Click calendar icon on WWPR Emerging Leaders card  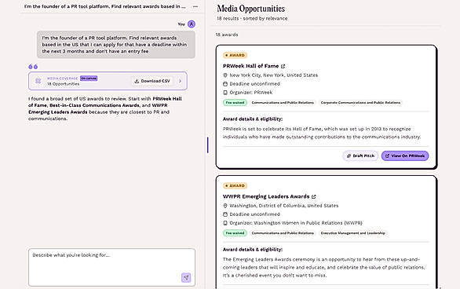pos(225,214)
